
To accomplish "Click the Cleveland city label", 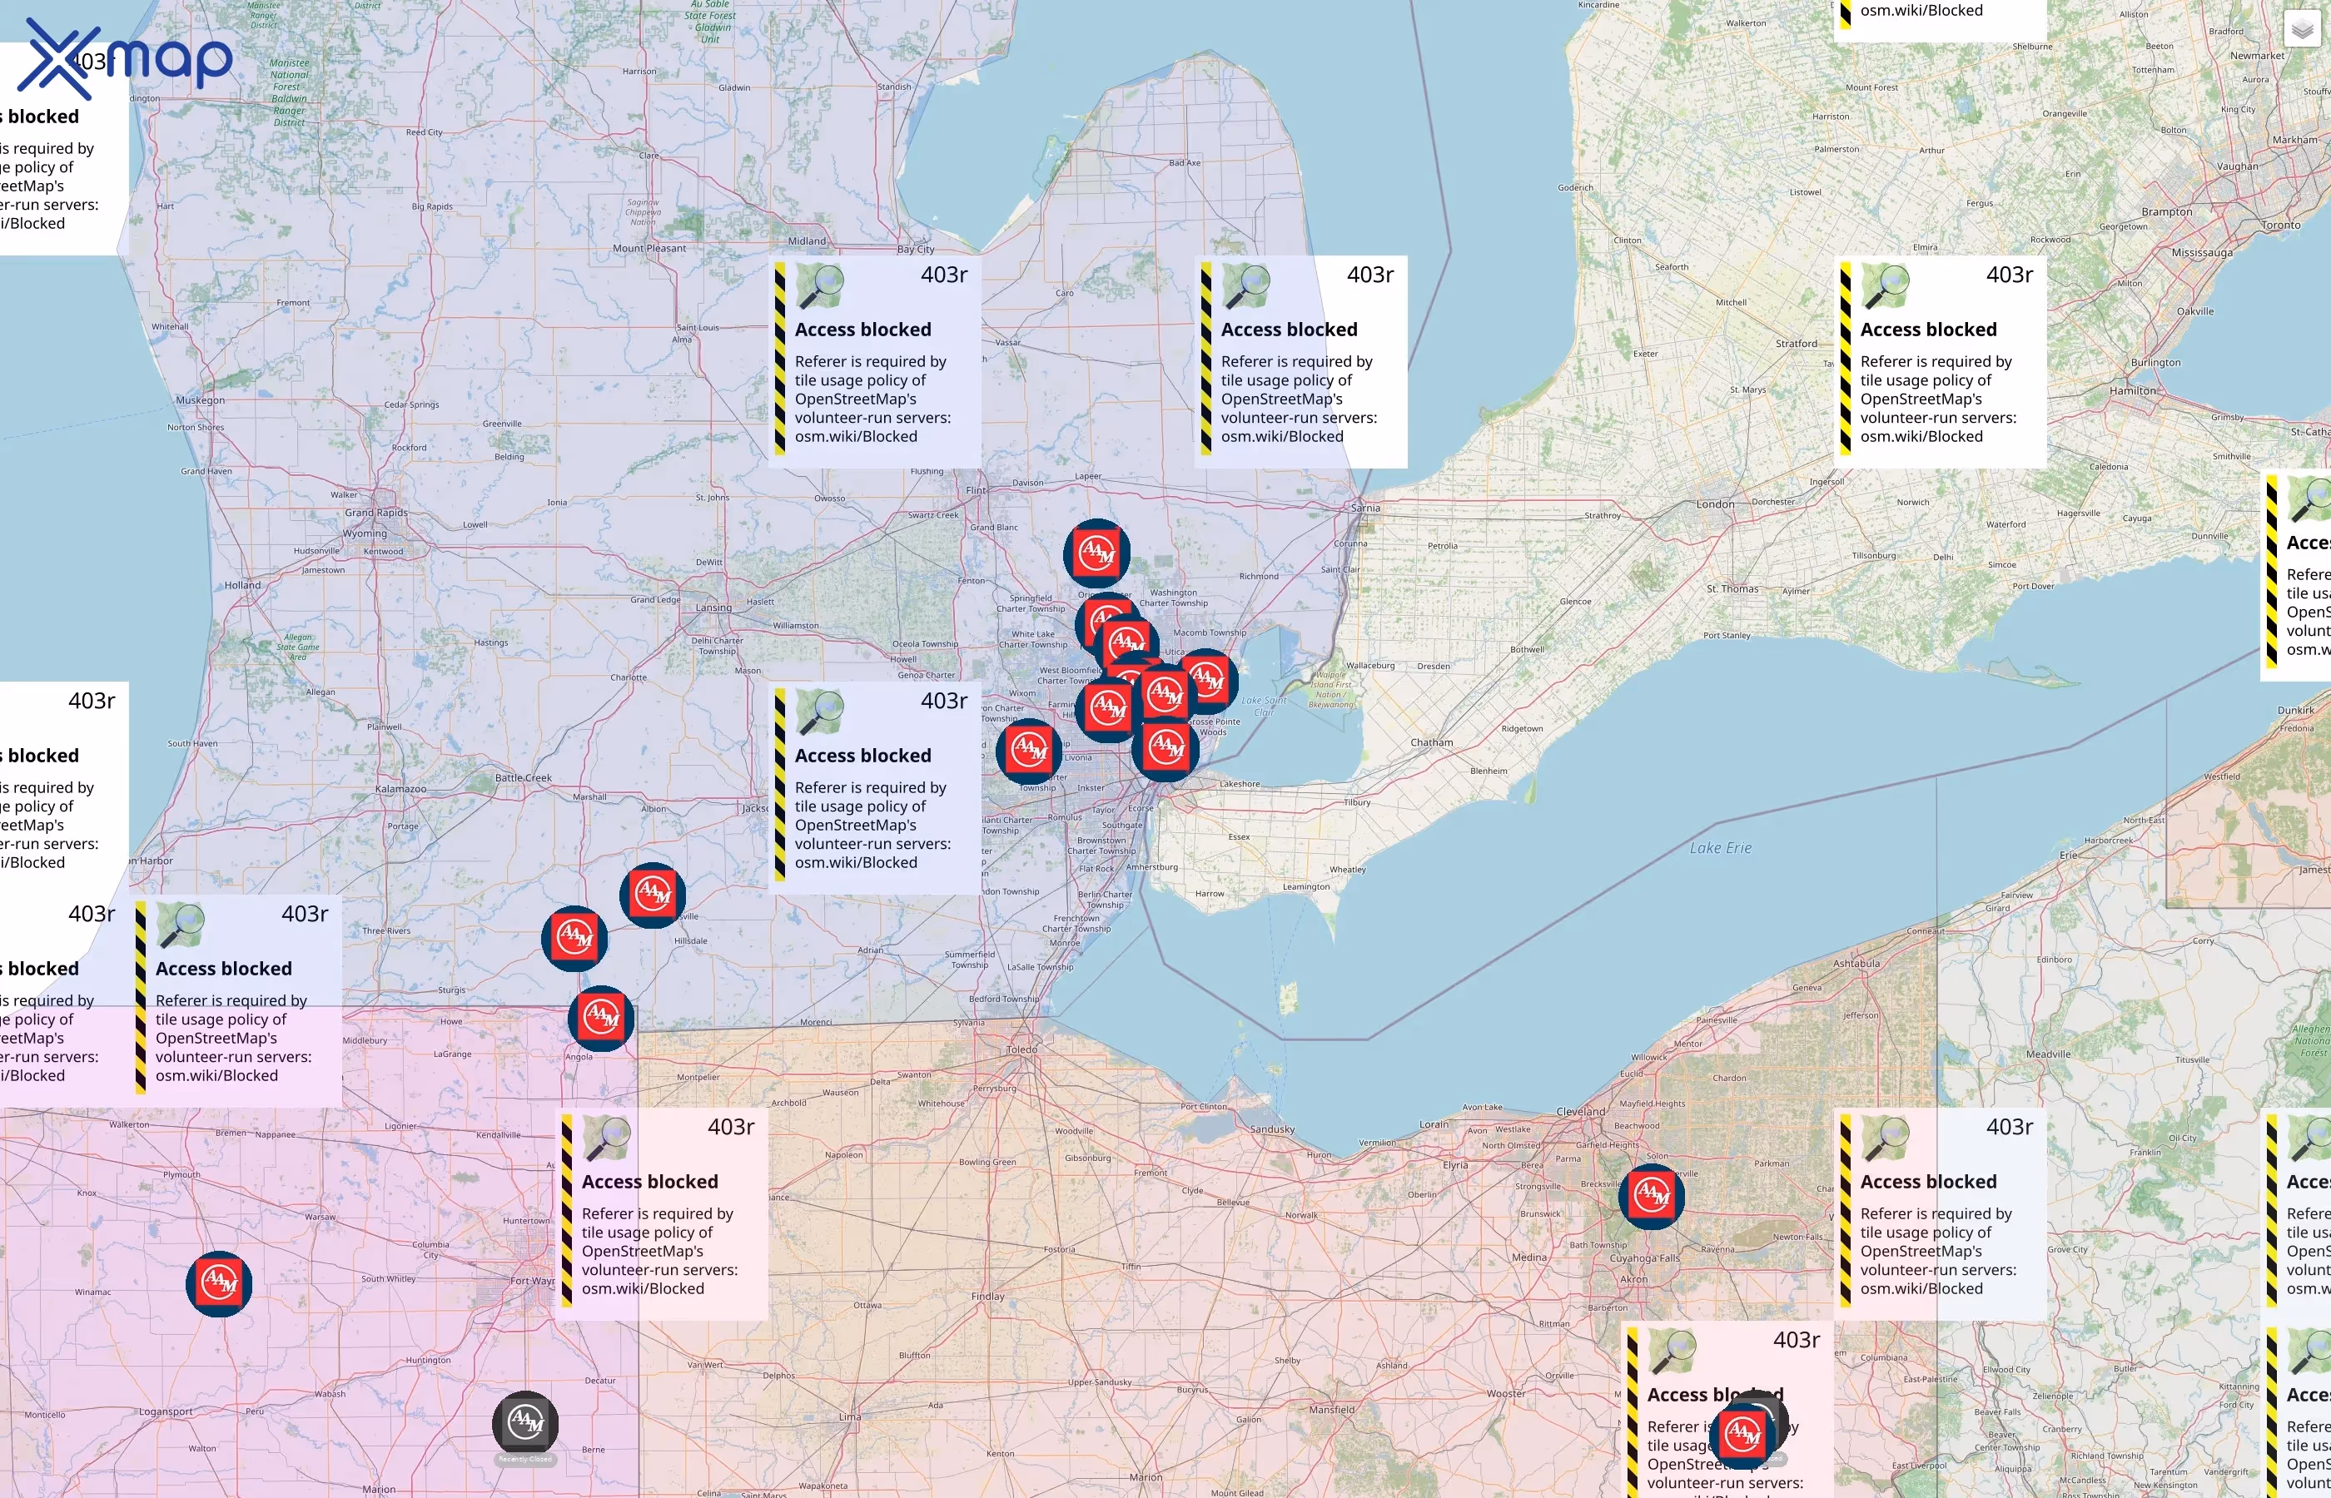I will point(1581,1112).
